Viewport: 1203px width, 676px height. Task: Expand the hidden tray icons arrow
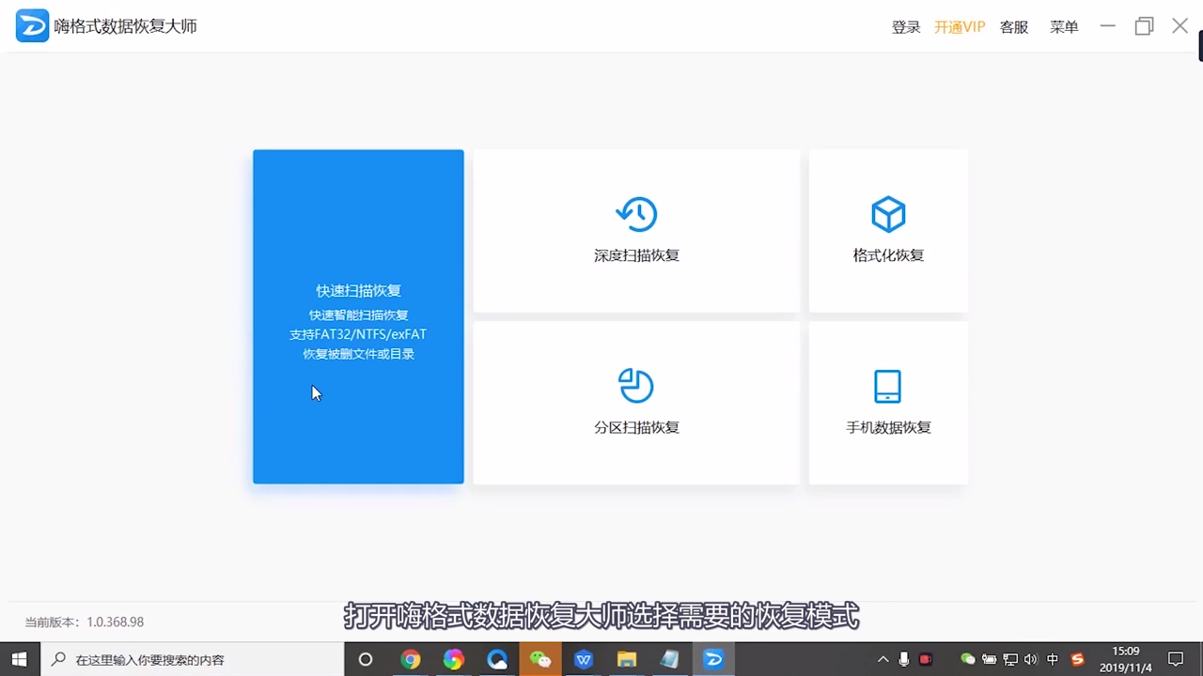(883, 659)
